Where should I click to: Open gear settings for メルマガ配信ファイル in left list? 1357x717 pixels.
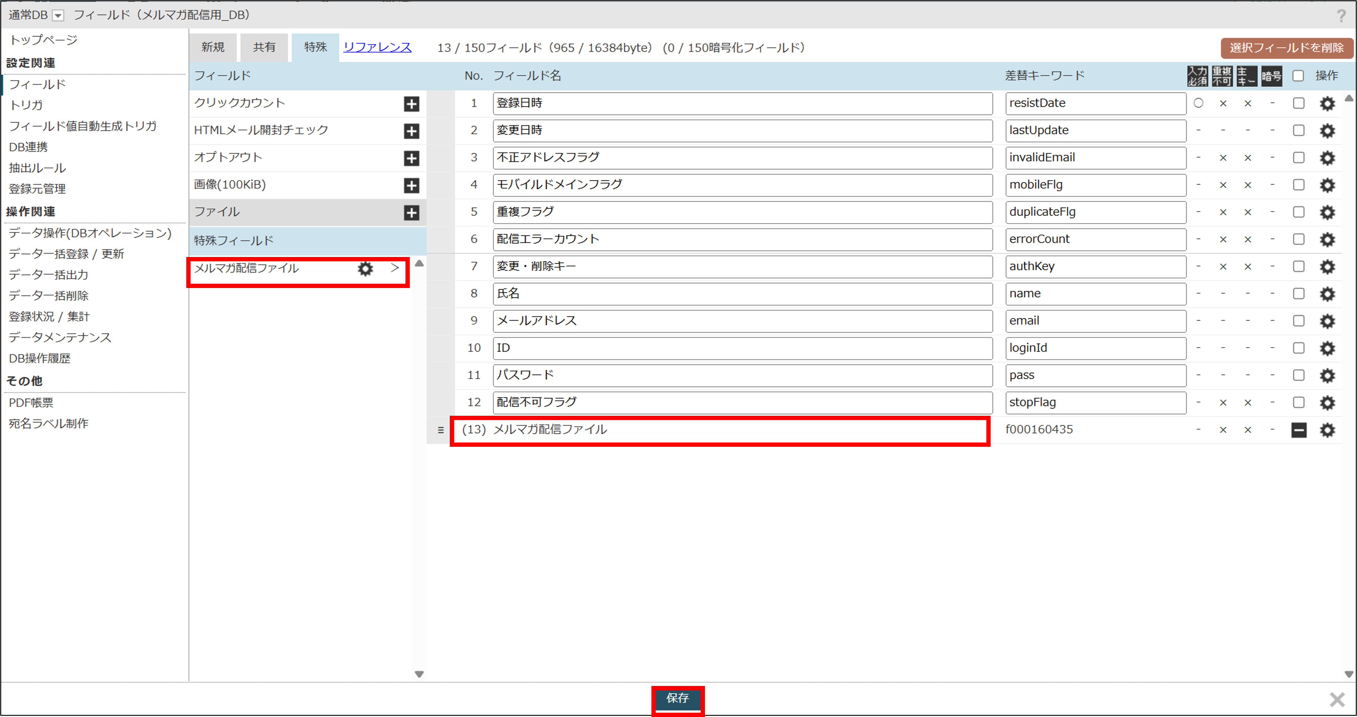coord(365,269)
